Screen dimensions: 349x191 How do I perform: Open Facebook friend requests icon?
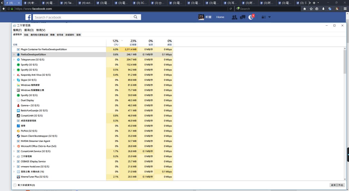click(x=234, y=17)
